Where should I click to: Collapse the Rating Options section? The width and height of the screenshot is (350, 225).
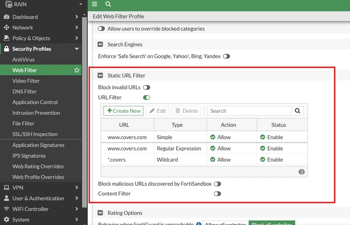100,213
